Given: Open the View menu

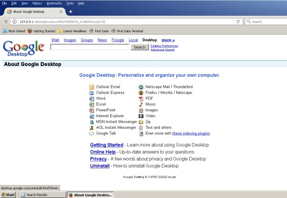Looking at the screenshot, I should [25, 3].
